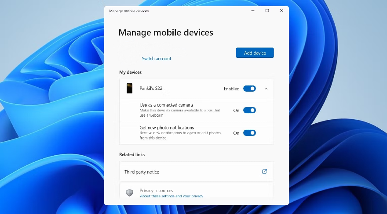Open About these settings and your privacy
Screen dimensions: 387x214
tap(172, 196)
